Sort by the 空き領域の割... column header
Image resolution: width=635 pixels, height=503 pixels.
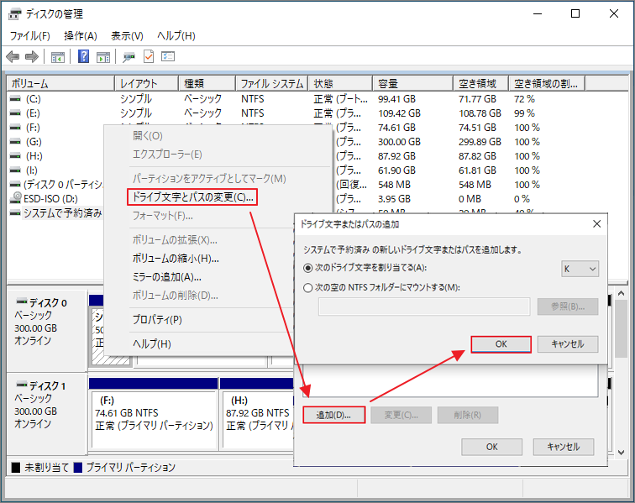547,84
